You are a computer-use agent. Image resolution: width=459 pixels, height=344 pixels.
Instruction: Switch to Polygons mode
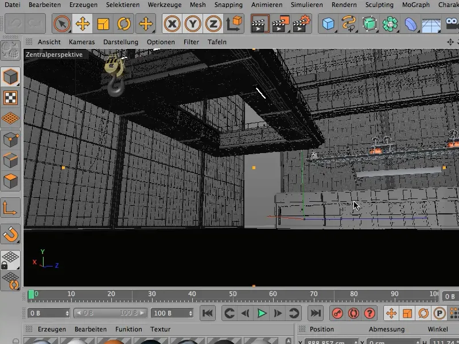pyautogui.click(x=10, y=181)
